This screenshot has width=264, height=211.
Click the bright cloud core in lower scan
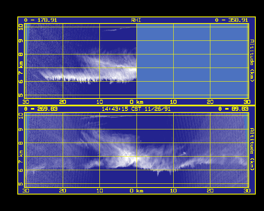130,158
